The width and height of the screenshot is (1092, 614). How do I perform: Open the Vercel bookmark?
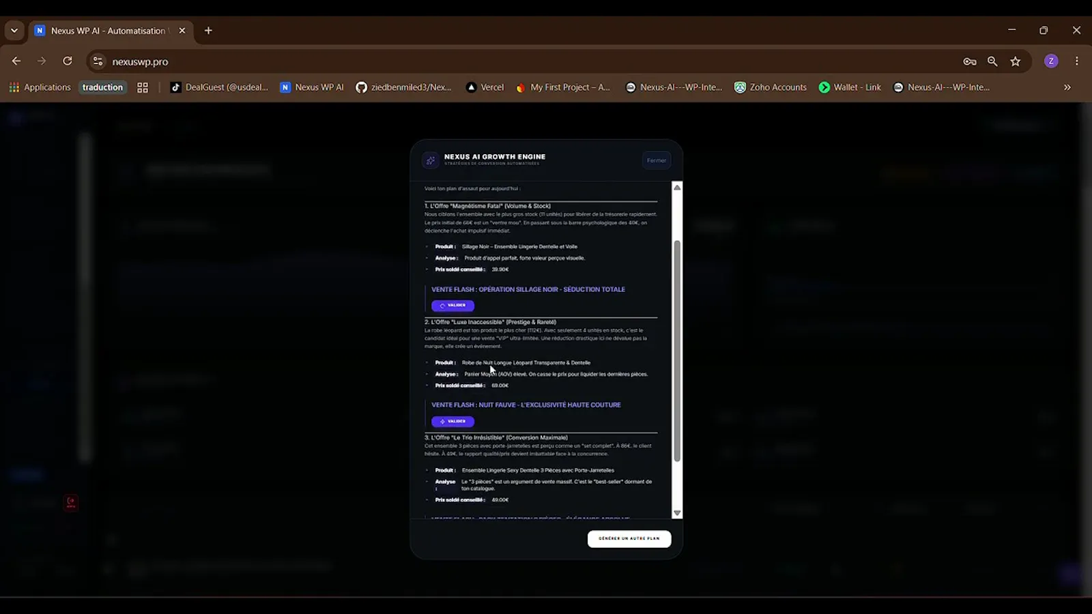[485, 87]
